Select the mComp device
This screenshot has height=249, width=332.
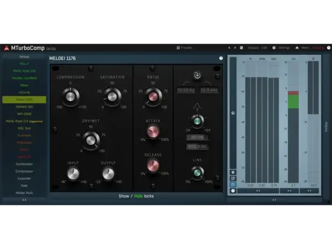pos(24,92)
